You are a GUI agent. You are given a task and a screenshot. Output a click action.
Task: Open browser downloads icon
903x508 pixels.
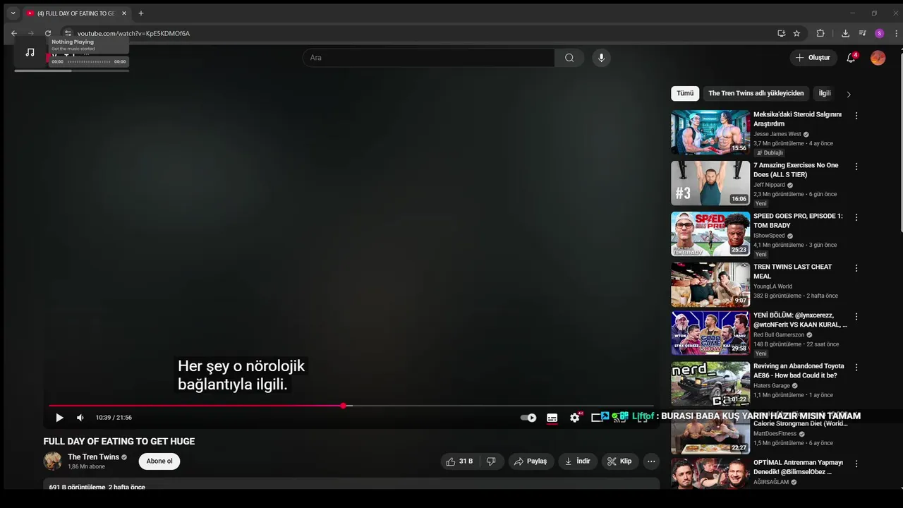point(845,33)
